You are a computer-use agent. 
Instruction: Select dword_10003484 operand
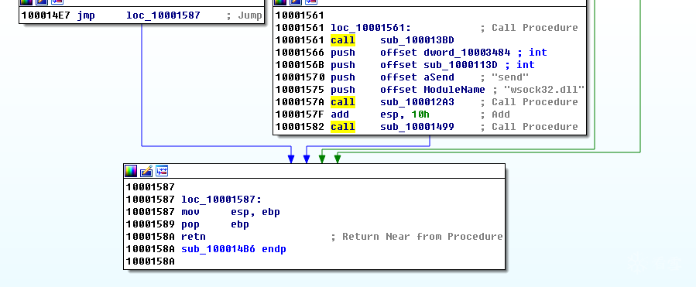(467, 53)
